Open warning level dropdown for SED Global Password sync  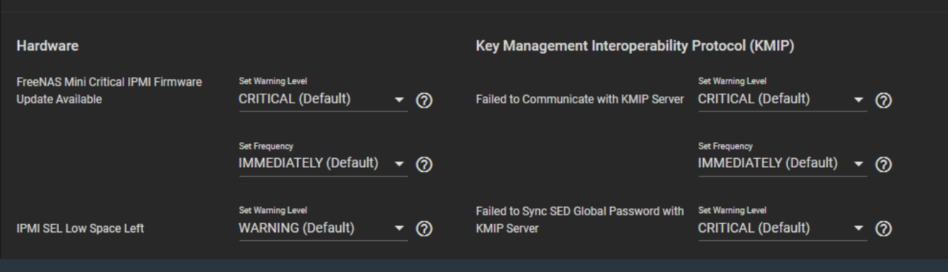coord(782,228)
